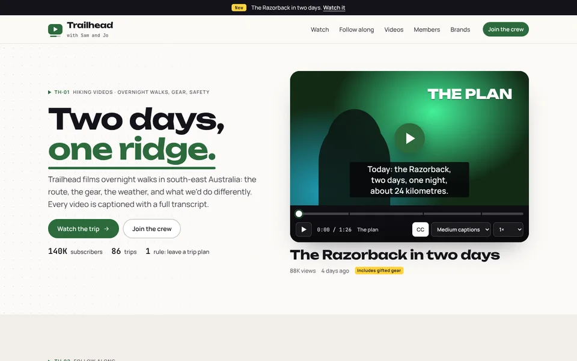The width and height of the screenshot is (577, 361).
Task: Jump to second chapter segment on progress bar
Action: coord(386,214)
